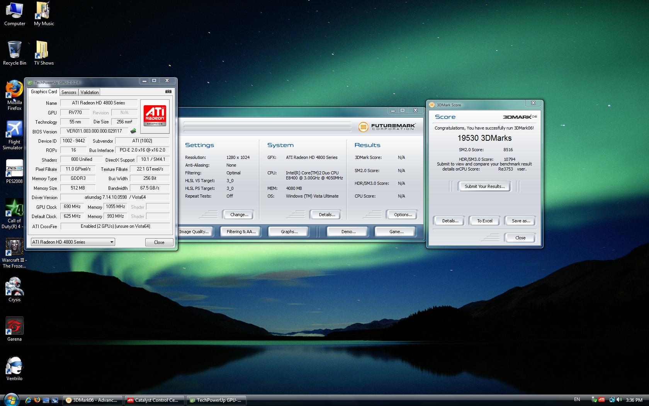
Task: Open the TV Shows folder shortcut
Action: pyautogui.click(x=44, y=53)
